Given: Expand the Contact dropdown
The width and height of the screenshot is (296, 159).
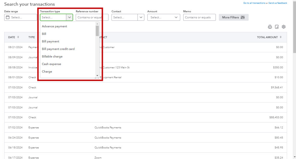Looking at the screenshot, I should tap(141, 17).
